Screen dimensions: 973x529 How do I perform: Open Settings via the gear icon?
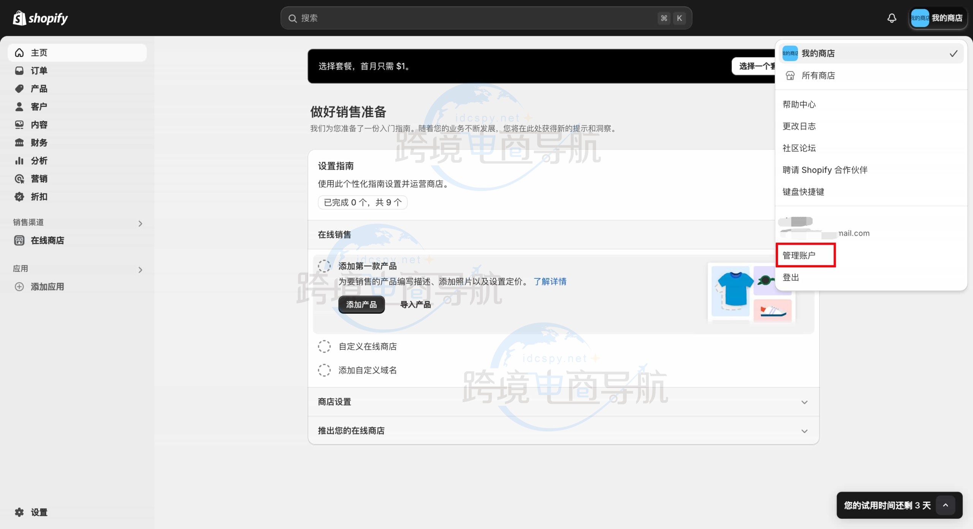19,512
